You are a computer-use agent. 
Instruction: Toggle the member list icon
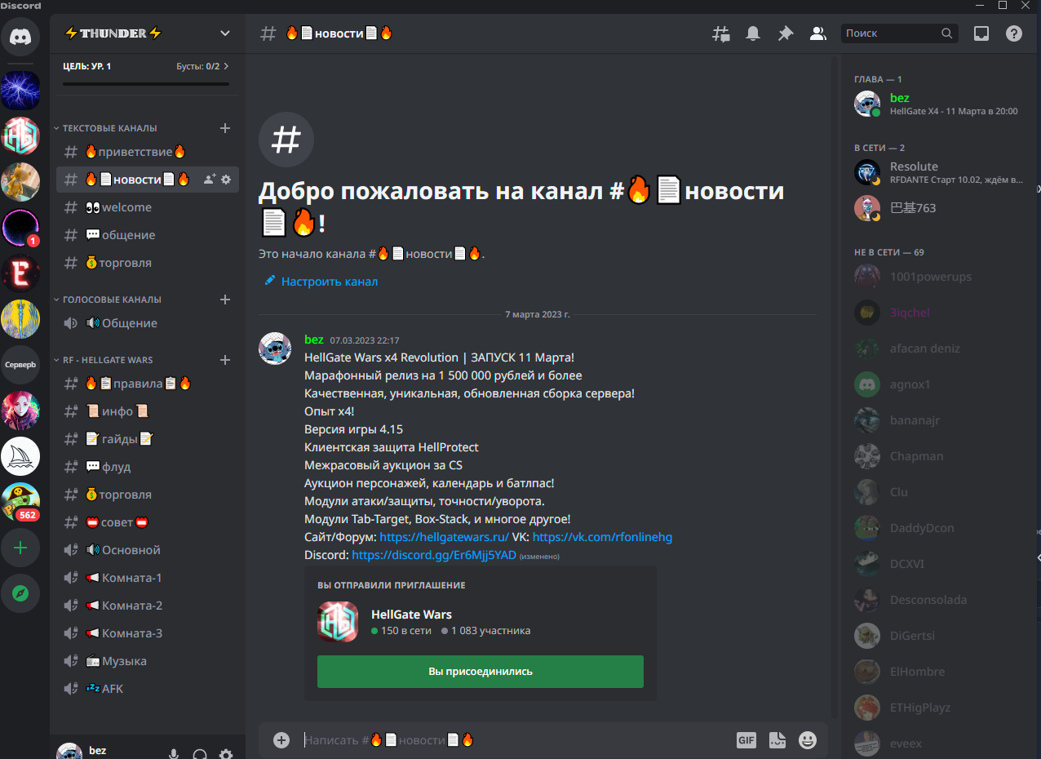tap(817, 33)
